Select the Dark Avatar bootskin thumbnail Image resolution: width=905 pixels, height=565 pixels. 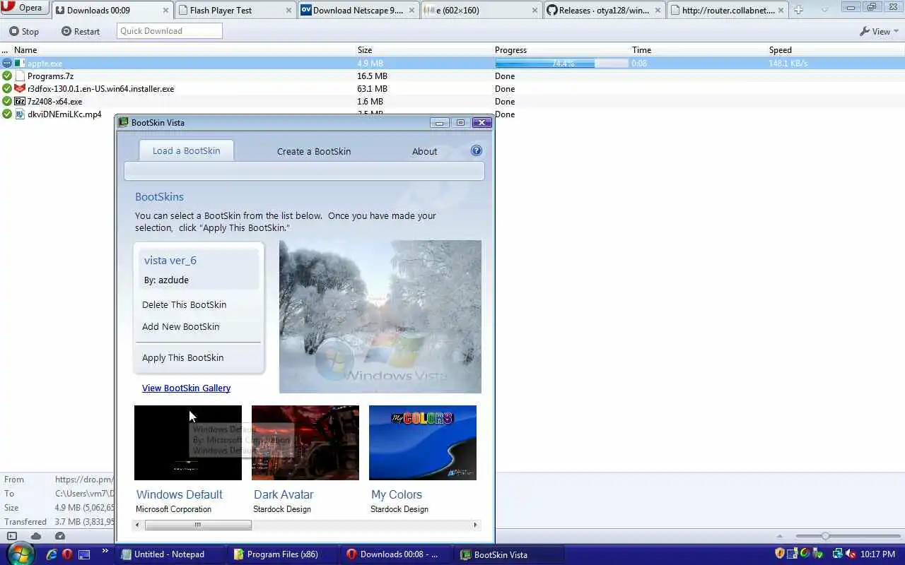point(305,443)
